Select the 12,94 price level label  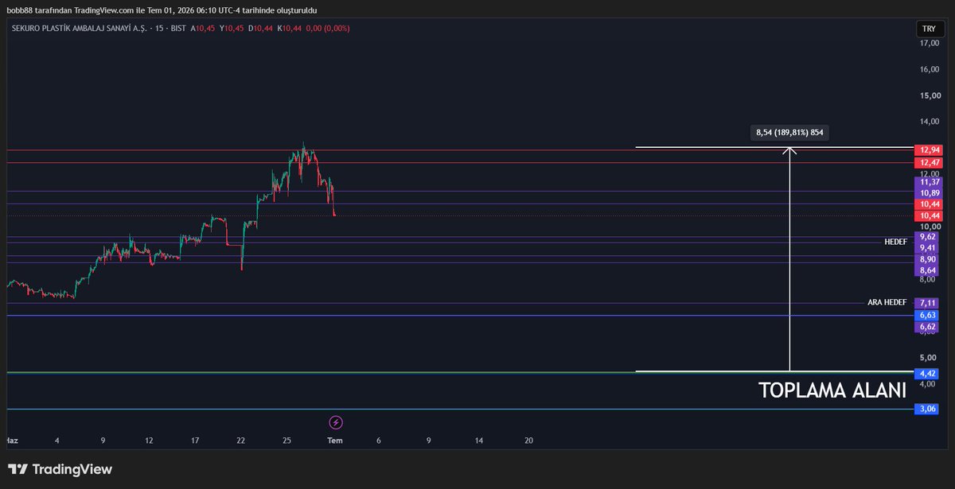point(929,150)
